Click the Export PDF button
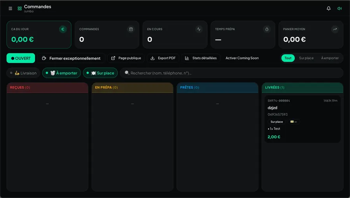 coord(163,58)
